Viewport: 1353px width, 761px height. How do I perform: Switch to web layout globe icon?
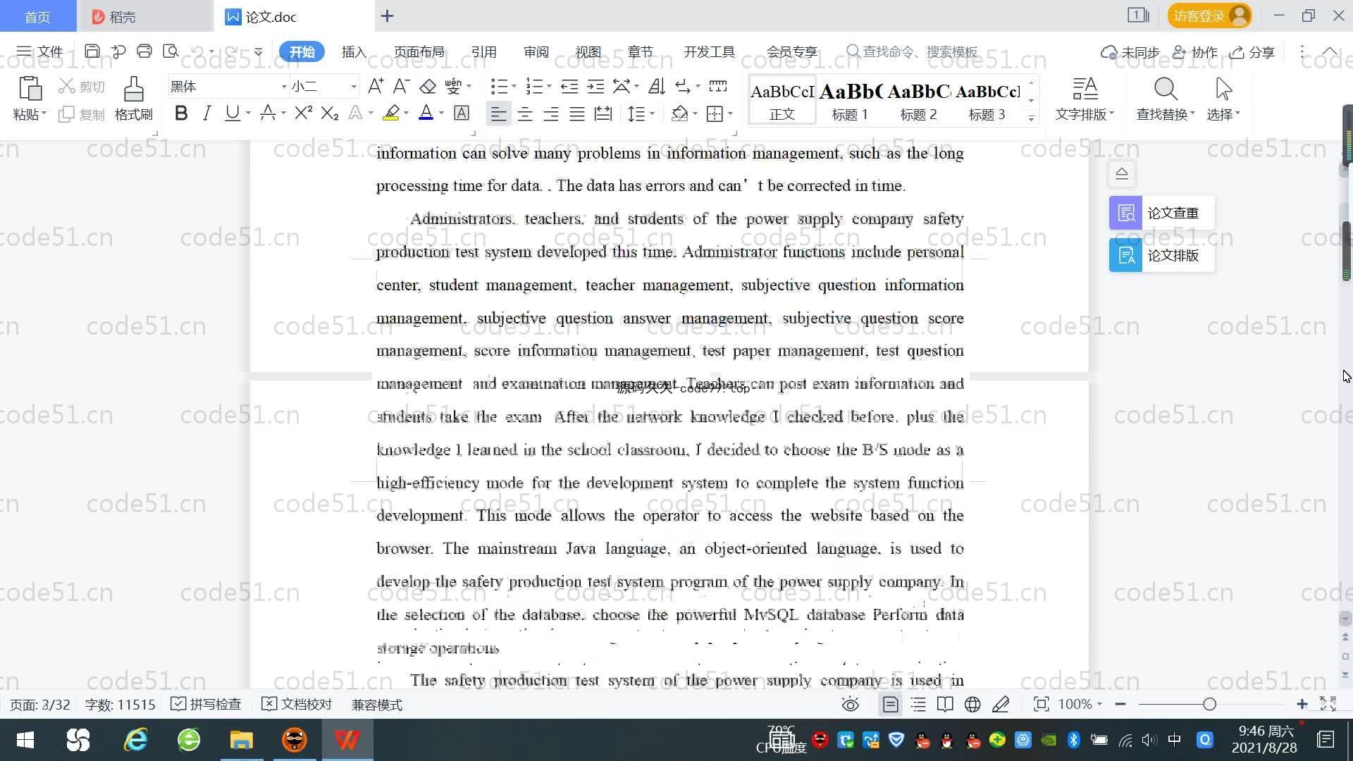pyautogui.click(x=972, y=704)
